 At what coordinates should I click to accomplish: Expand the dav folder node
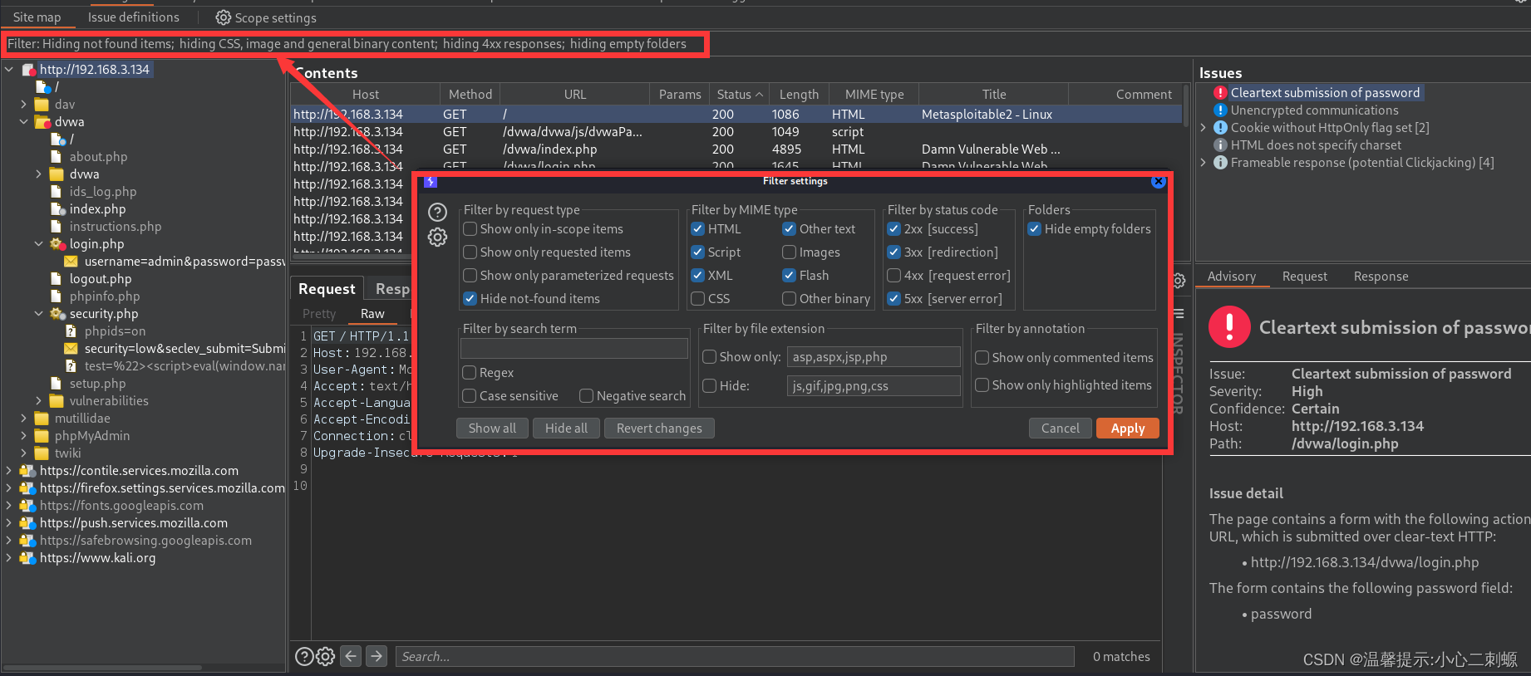pos(24,105)
